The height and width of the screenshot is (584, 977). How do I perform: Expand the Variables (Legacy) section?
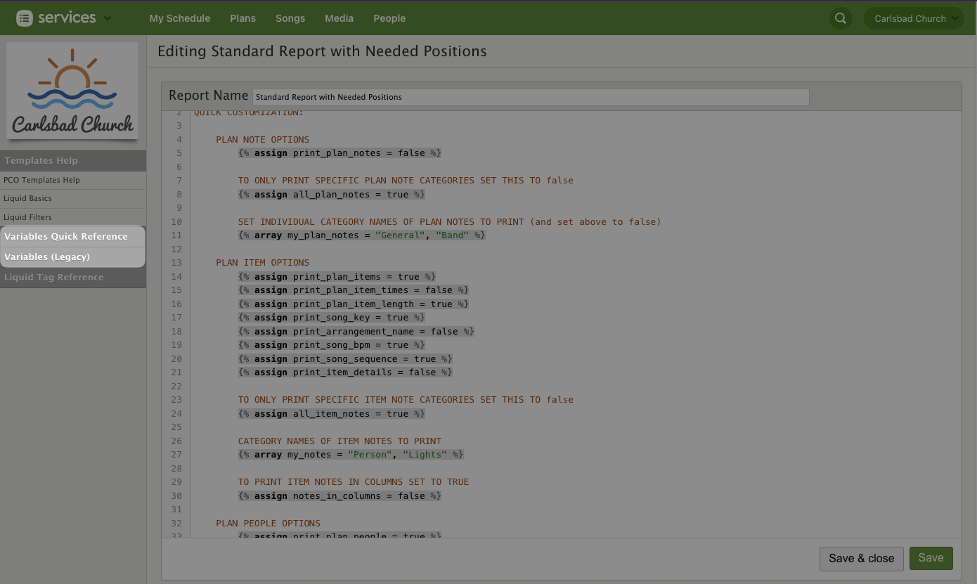pyautogui.click(x=47, y=257)
